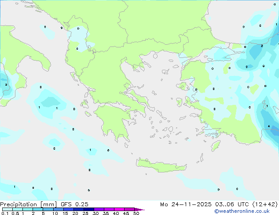
Task: Click the 'Precipitation [mm]' title text
Action: click(29, 204)
